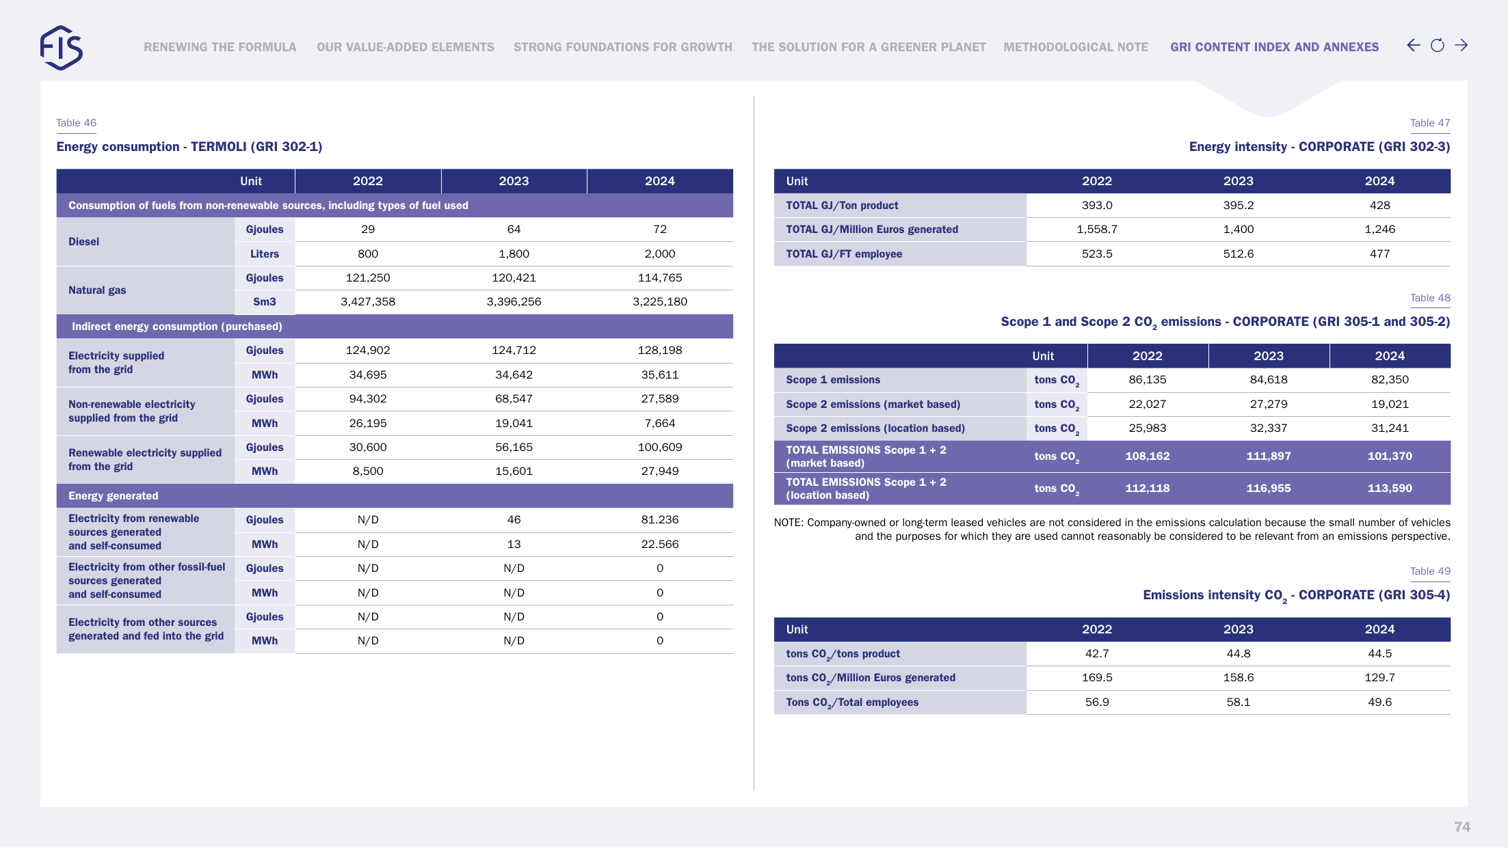The width and height of the screenshot is (1508, 848).
Task: Click Emissions intensity CO2 - CORPORATE title
Action: pyautogui.click(x=1297, y=596)
